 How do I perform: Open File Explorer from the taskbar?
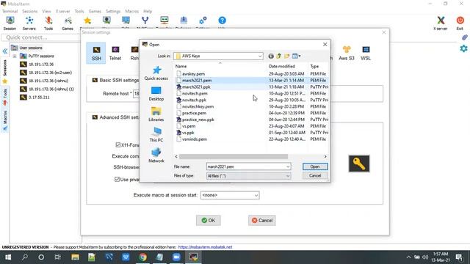pyautogui.click(x=75, y=257)
